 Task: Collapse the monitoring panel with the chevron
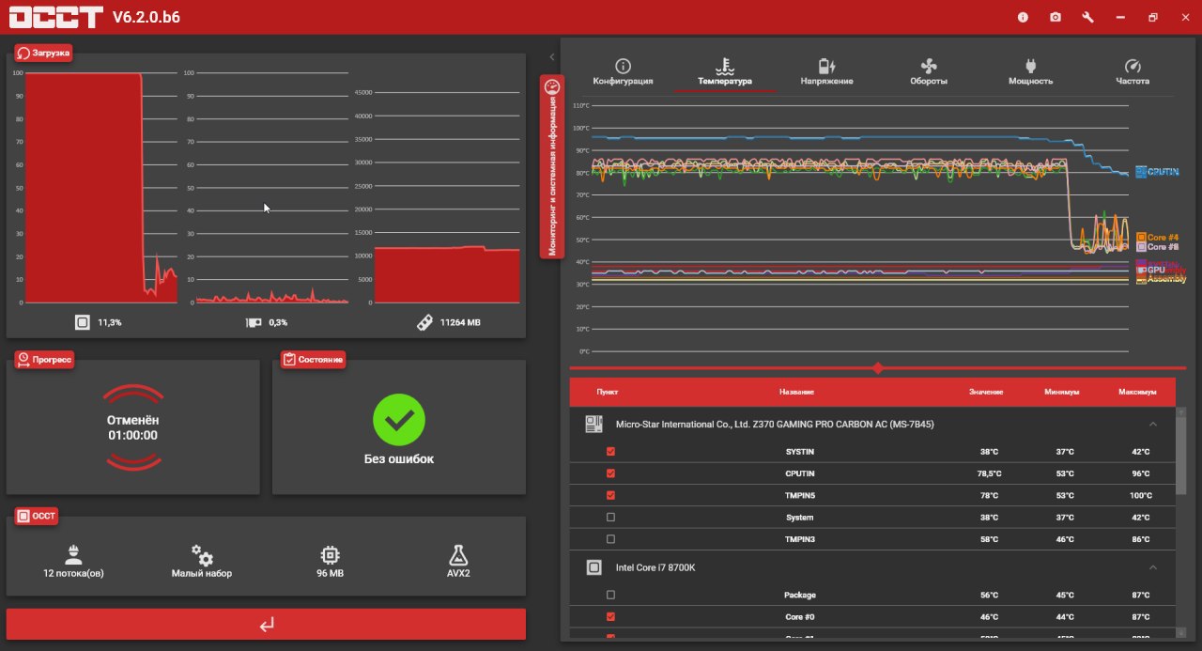click(551, 57)
